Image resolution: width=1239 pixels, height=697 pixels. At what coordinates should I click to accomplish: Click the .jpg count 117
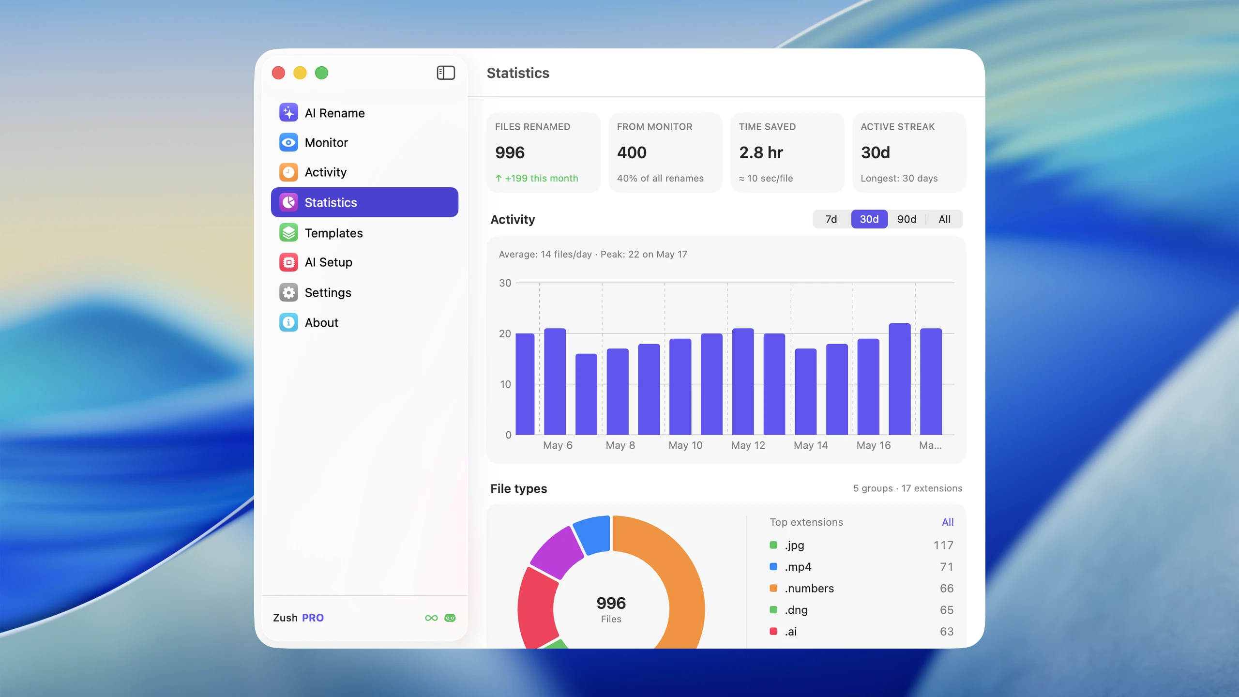pos(943,545)
